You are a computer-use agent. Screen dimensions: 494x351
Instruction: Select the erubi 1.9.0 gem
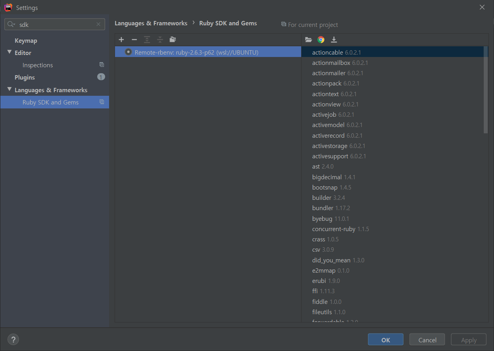(395, 281)
